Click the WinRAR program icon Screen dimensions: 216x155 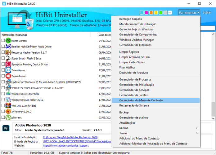coord(8,106)
